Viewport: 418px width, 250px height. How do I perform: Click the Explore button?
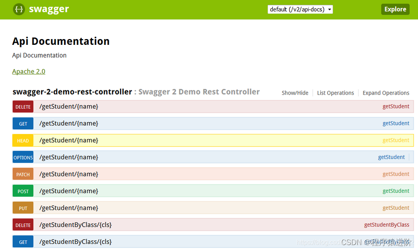pyautogui.click(x=395, y=9)
